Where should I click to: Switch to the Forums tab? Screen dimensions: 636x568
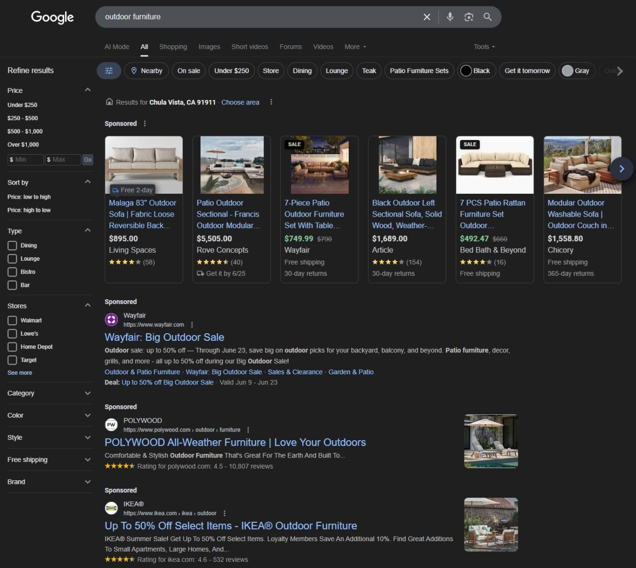pyautogui.click(x=291, y=47)
